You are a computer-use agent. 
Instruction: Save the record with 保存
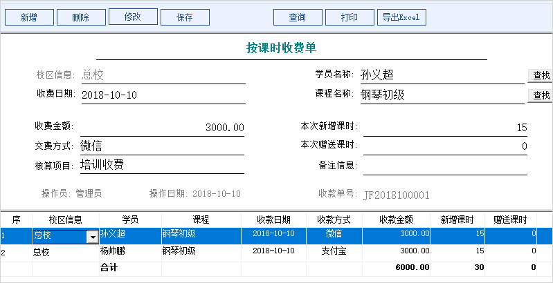click(x=184, y=18)
